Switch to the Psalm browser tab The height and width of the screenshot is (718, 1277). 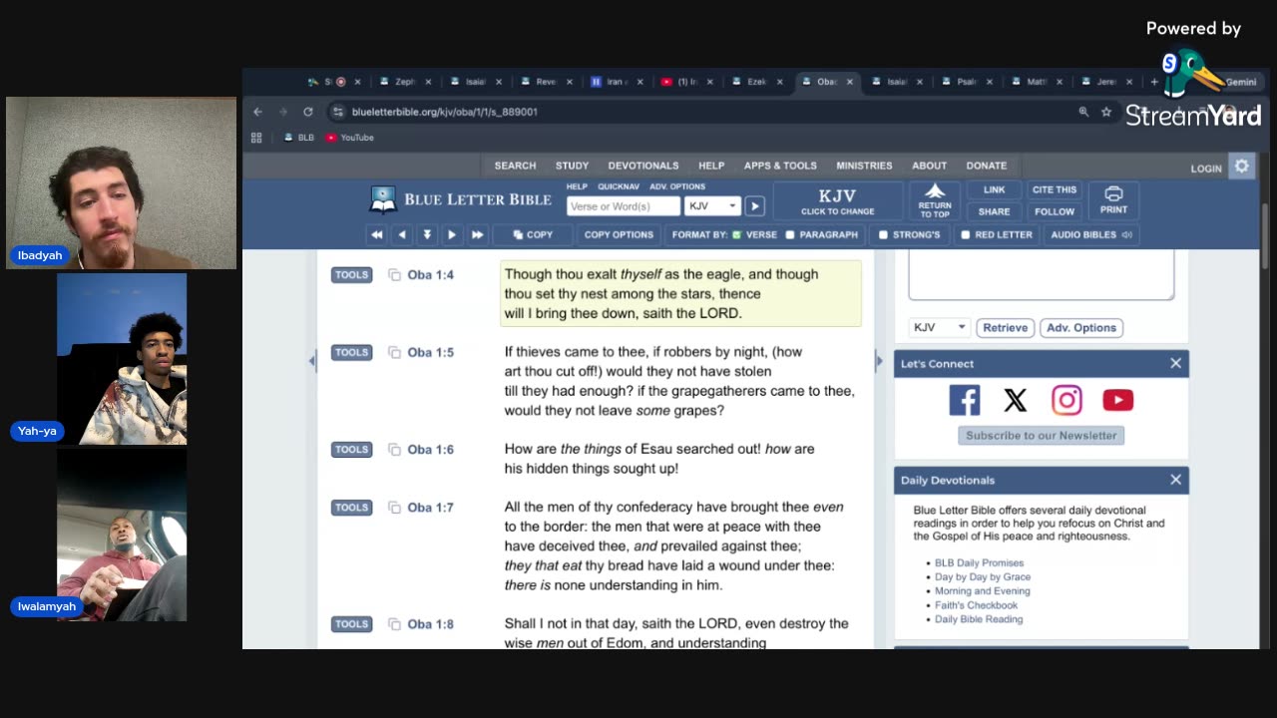pos(967,82)
